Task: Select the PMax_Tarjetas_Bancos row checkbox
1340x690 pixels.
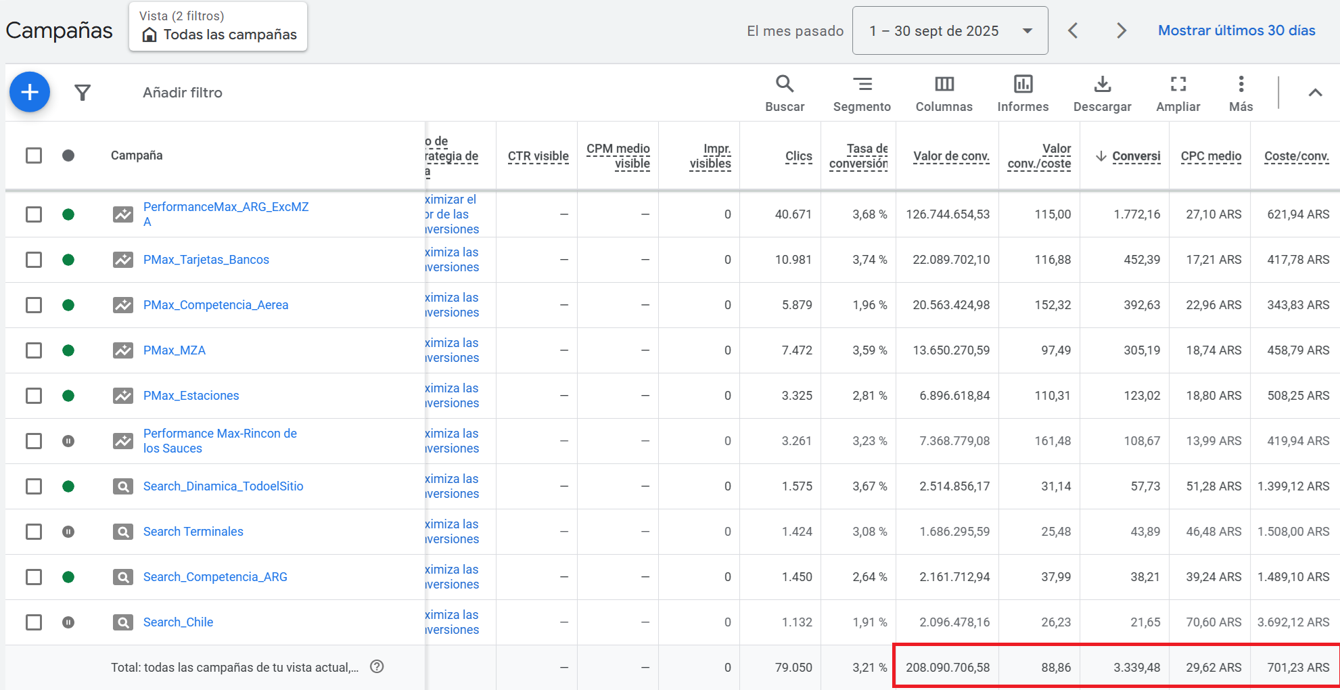Action: pos(34,260)
